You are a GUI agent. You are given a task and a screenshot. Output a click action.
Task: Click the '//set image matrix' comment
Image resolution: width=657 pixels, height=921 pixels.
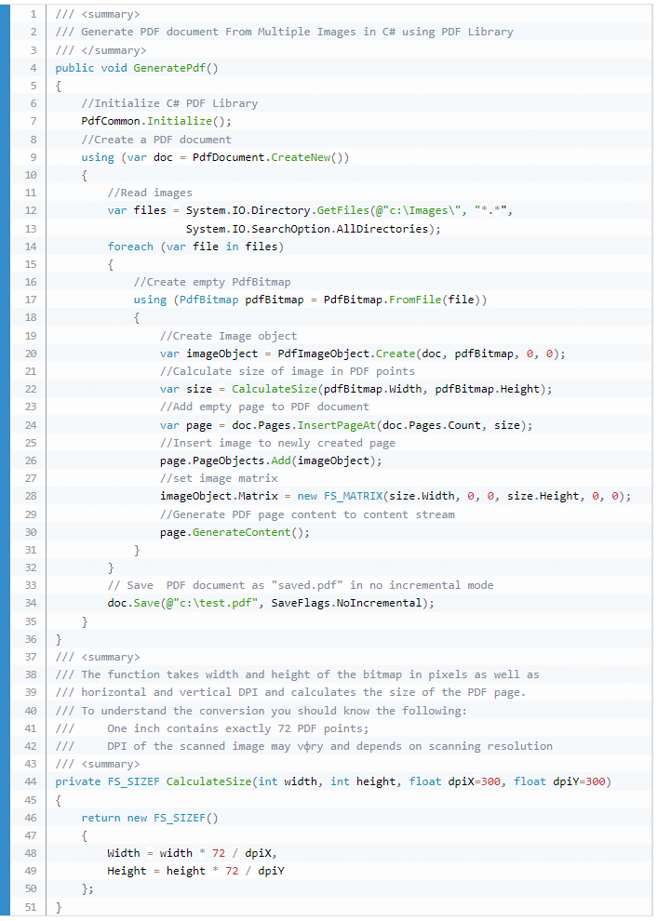pyautogui.click(x=219, y=478)
